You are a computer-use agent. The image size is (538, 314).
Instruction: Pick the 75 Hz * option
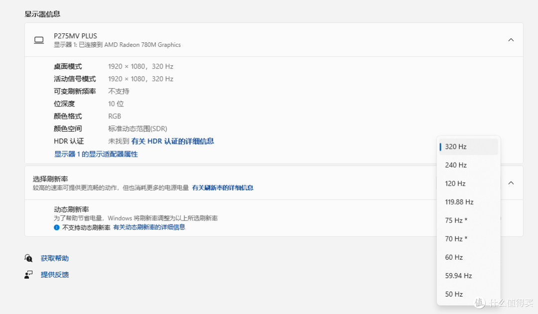pos(468,220)
